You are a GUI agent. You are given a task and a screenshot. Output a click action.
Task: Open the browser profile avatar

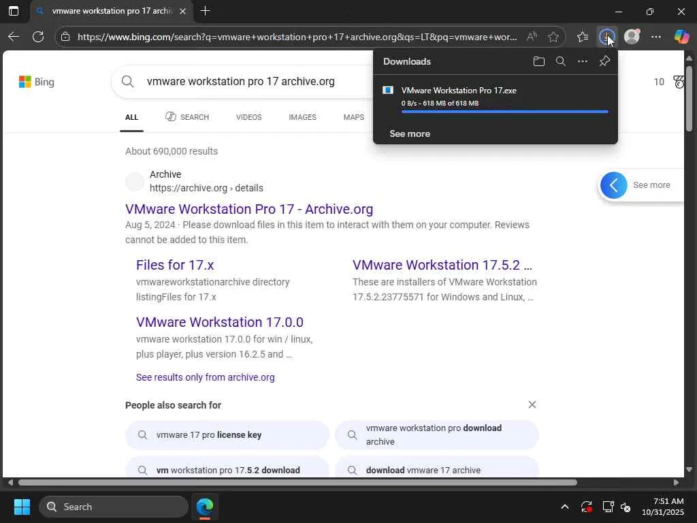pyautogui.click(x=632, y=37)
